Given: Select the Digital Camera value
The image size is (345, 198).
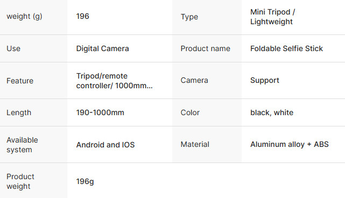Looking at the screenshot, I should [x=102, y=48].
